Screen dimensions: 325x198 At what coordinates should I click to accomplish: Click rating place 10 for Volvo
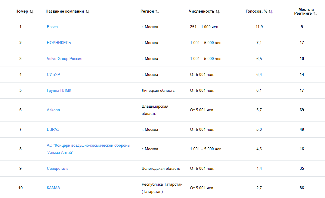tap(302, 59)
